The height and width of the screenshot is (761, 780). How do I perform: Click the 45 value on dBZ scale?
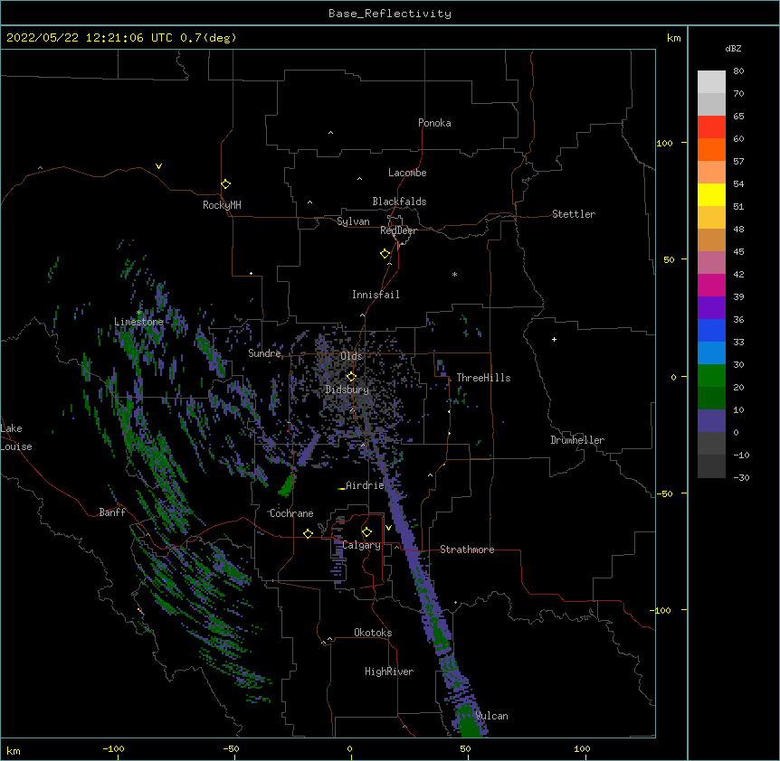(x=738, y=251)
